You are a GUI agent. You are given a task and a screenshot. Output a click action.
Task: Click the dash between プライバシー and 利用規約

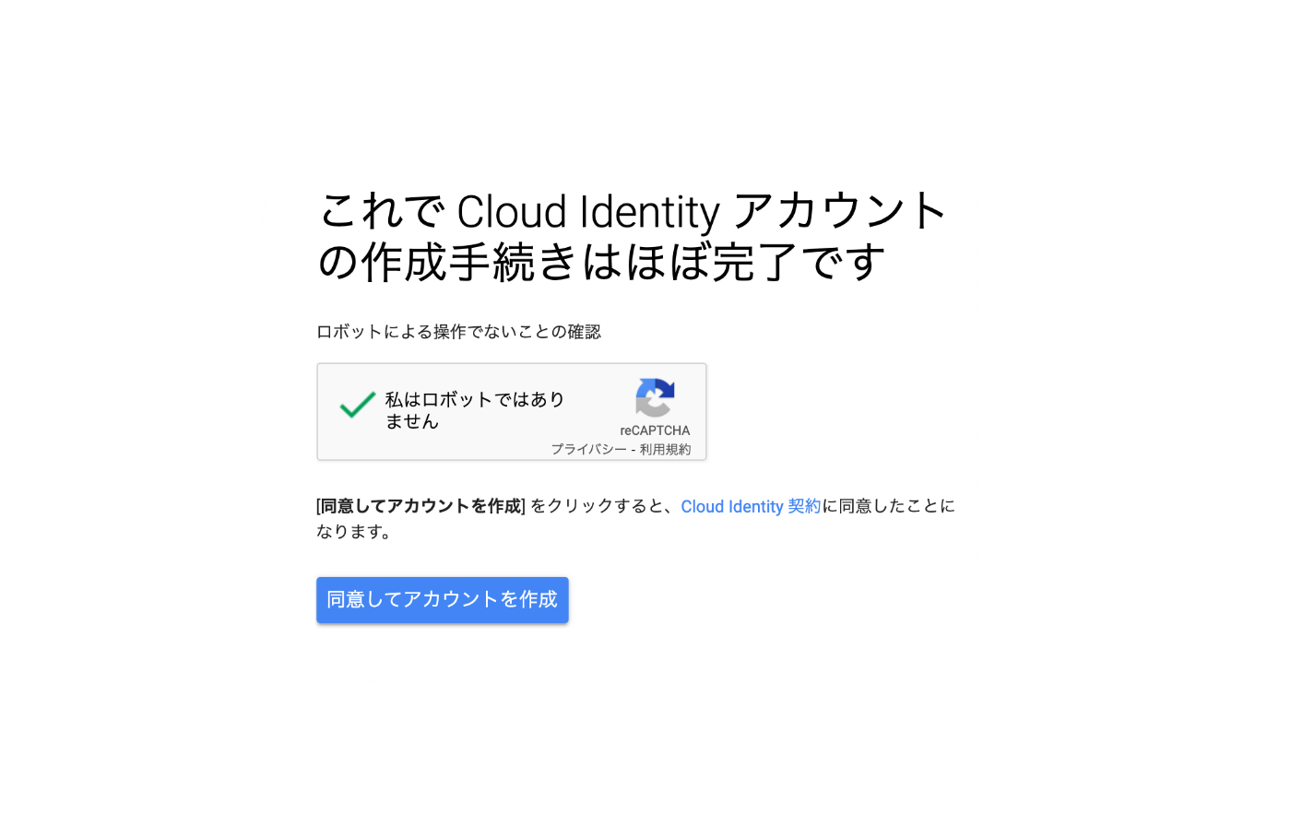tap(634, 450)
